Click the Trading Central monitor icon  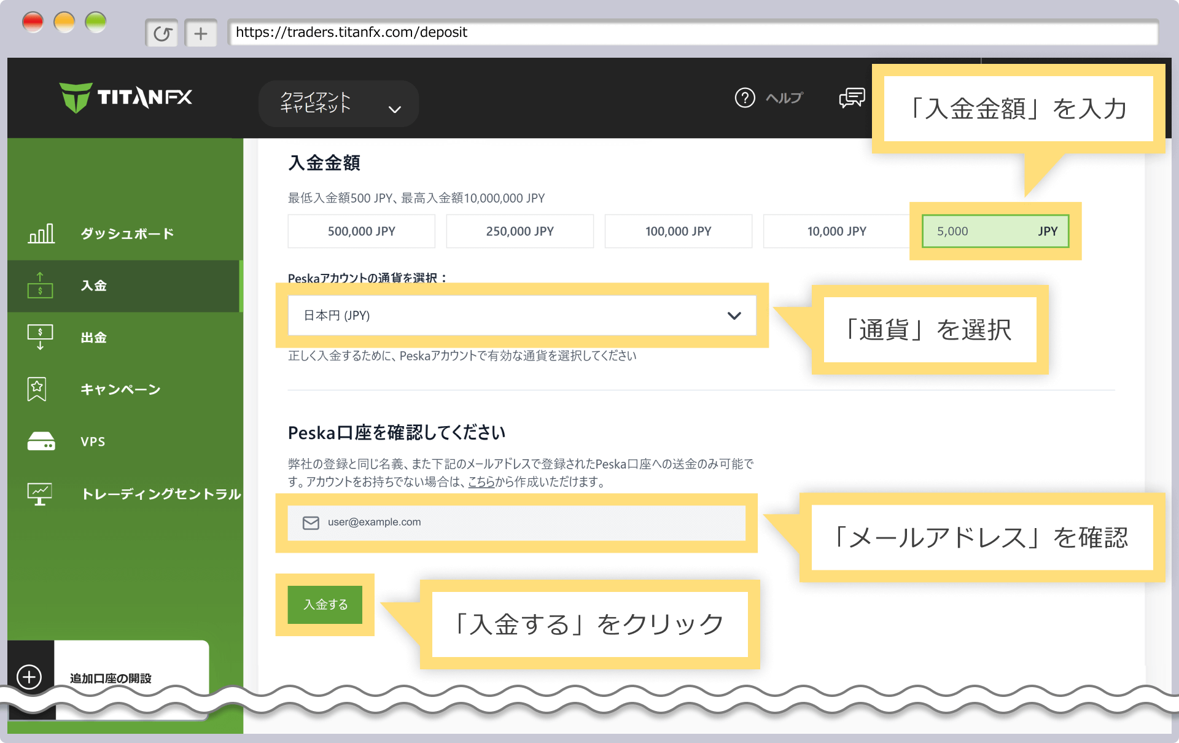tap(40, 494)
